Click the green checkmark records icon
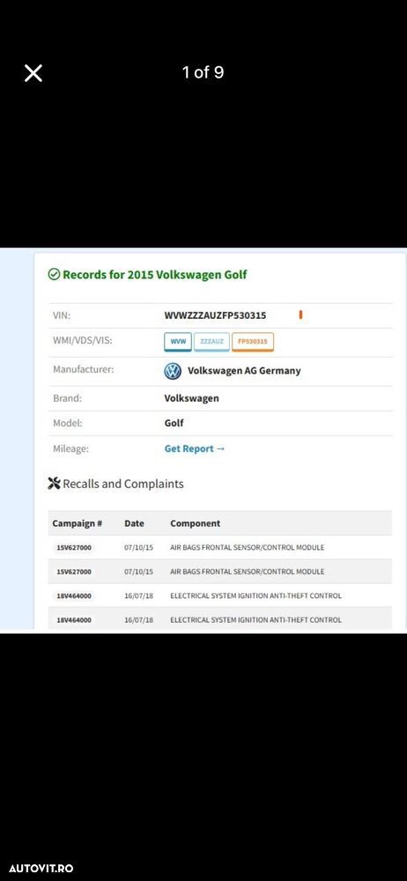407x881 pixels. (x=54, y=274)
